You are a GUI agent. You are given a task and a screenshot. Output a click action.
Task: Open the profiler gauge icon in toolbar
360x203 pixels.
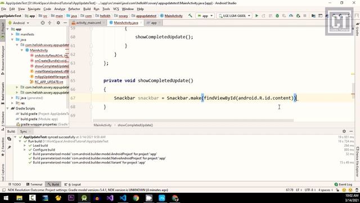click(291, 16)
